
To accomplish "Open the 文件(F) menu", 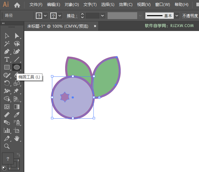I will [x=36, y=5].
